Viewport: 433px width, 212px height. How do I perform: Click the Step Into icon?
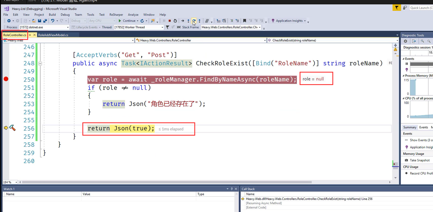188,21
